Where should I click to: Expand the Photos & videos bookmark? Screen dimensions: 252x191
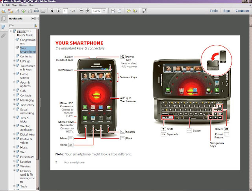pyautogui.click(x=15, y=139)
